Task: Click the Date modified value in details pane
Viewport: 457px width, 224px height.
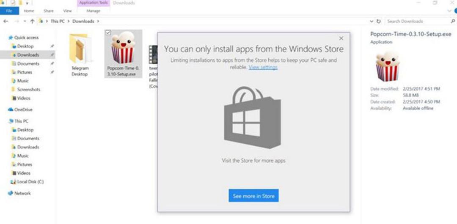Action: pos(421,89)
